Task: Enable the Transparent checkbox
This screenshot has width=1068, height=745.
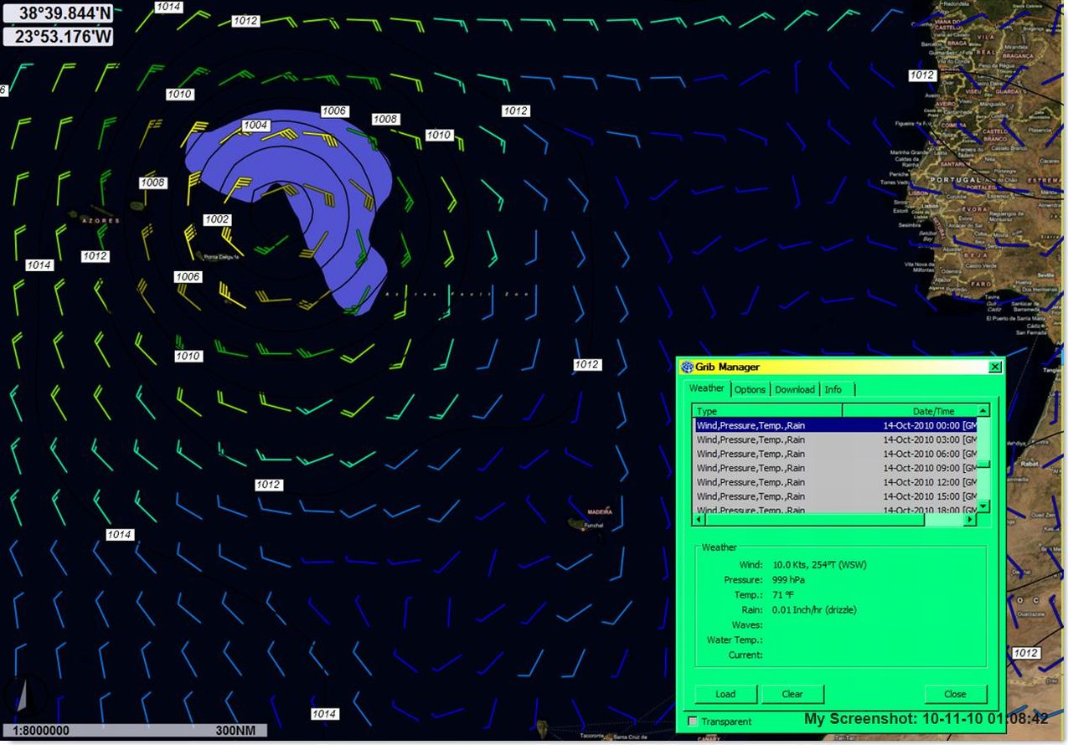Action: (693, 722)
